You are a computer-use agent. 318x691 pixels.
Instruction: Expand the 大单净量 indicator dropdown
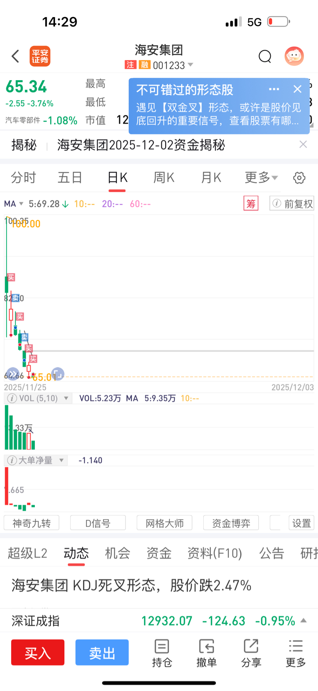pyautogui.click(x=62, y=460)
